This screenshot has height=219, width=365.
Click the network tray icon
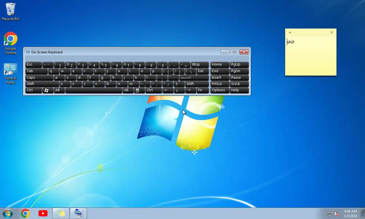tap(329, 214)
